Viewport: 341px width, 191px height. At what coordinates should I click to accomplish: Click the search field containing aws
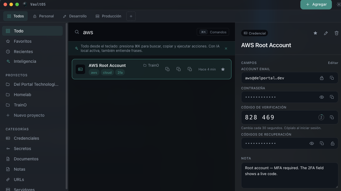pos(138,32)
